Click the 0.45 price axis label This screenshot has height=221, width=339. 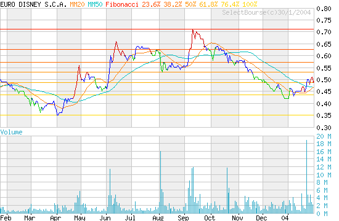[x=324, y=91]
